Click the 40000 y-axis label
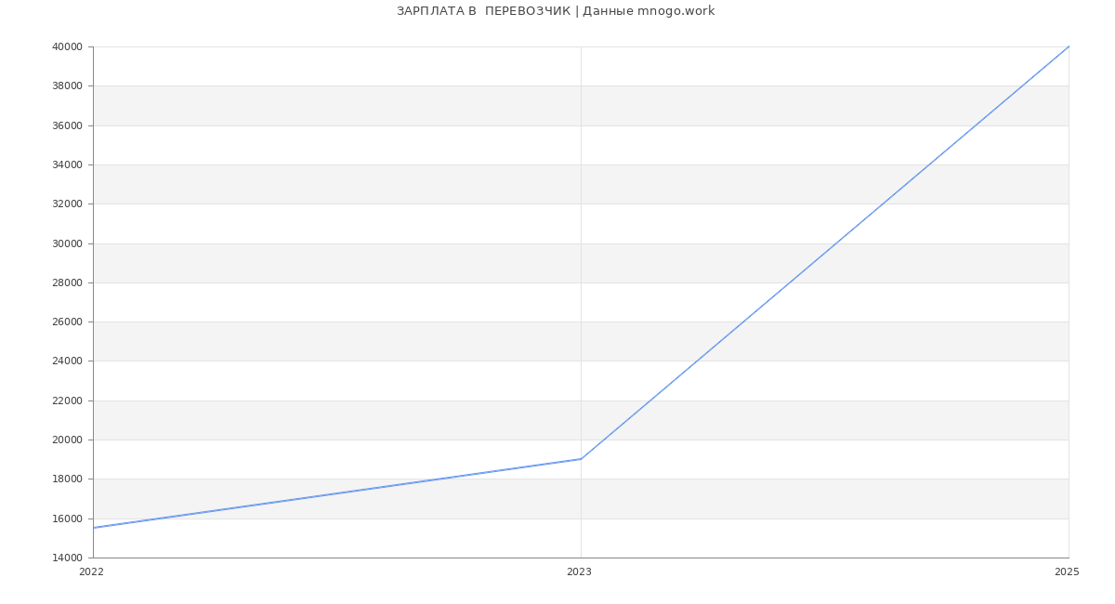Image resolution: width=1115 pixels, height=604 pixels. tap(67, 46)
